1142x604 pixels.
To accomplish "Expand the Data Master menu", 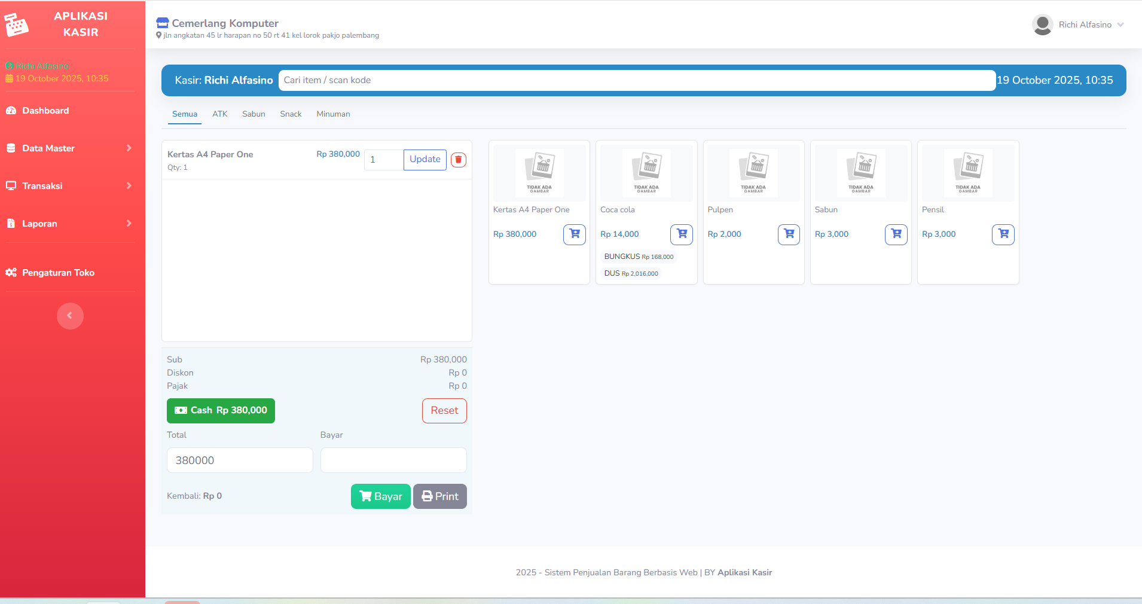I will click(x=69, y=148).
